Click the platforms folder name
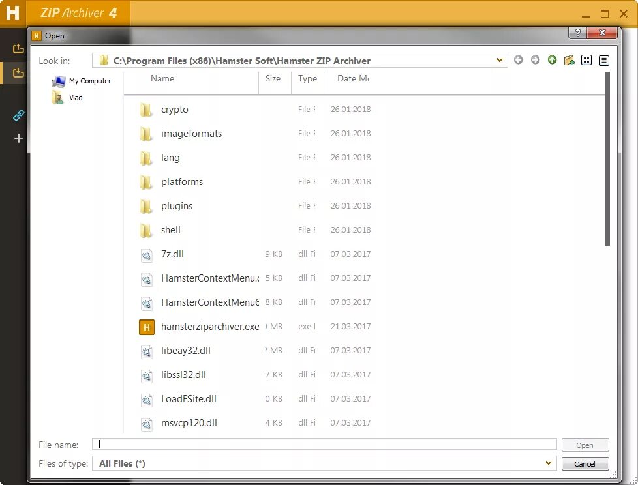Screen dimensions: 638x485 pyautogui.click(x=182, y=182)
